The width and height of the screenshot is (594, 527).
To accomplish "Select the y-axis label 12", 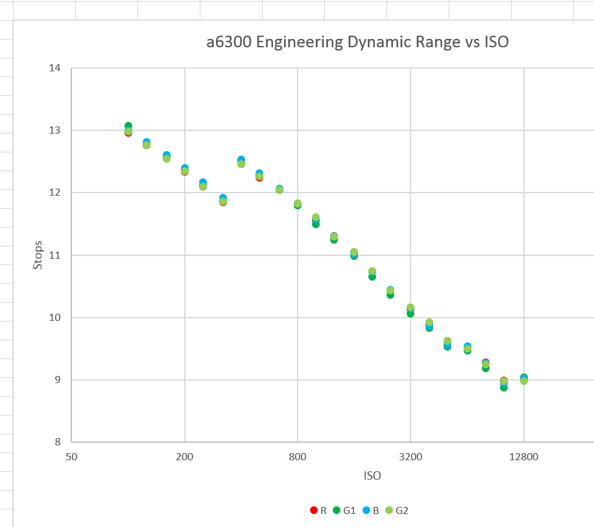I will 54,193.
